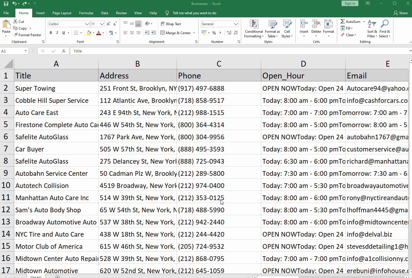Screen dimensions: 412x278
Task: Open Sort & Filter menu
Action: pos(372,29)
